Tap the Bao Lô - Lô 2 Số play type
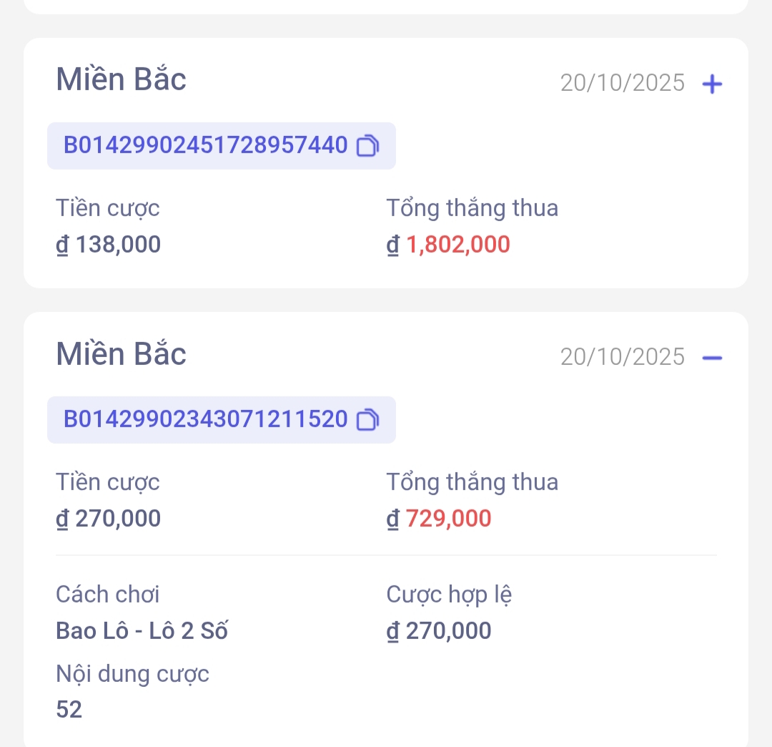The width and height of the screenshot is (772, 747). click(142, 631)
